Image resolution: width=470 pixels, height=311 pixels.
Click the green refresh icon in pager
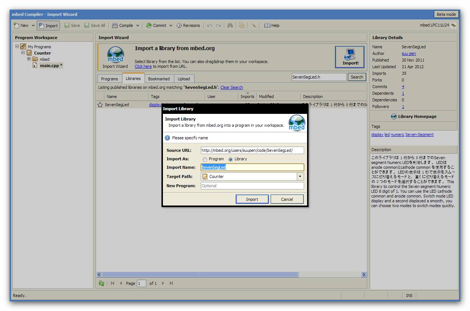(102, 283)
